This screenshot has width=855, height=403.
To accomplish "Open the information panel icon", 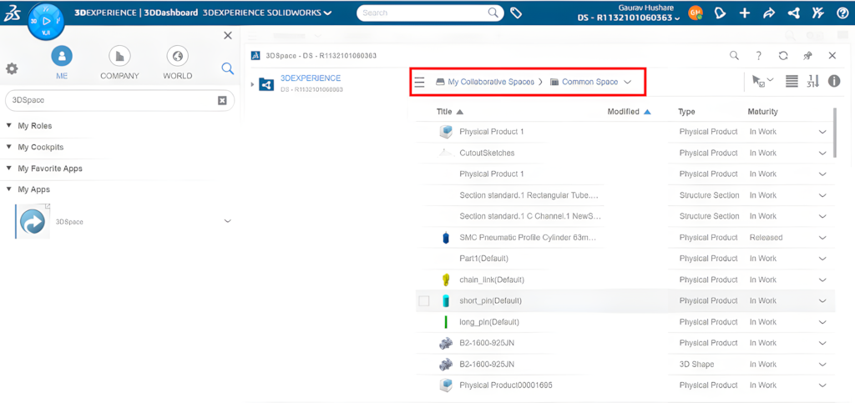I will click(x=834, y=81).
